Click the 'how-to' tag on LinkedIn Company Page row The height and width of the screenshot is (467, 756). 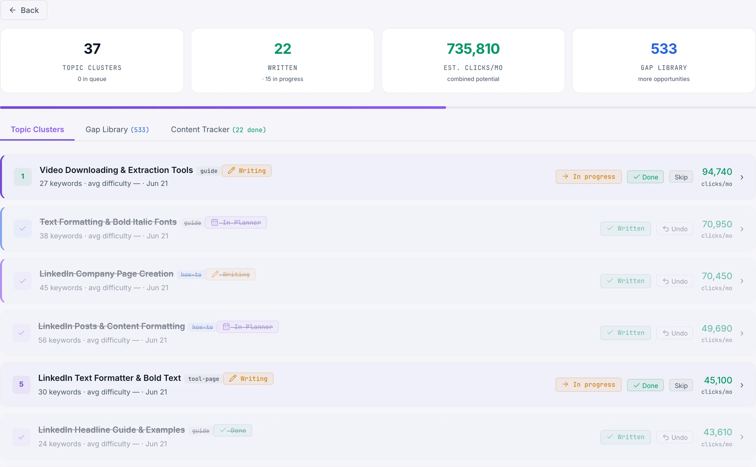(191, 275)
